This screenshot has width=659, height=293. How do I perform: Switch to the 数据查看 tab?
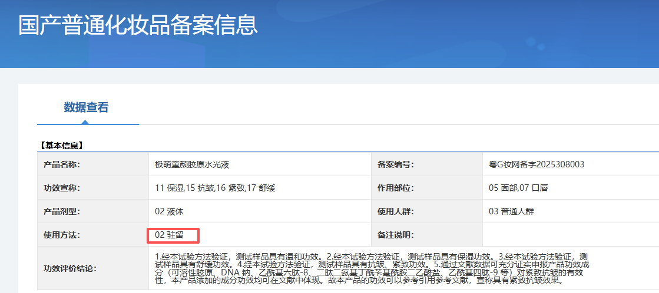pyautogui.click(x=86, y=107)
